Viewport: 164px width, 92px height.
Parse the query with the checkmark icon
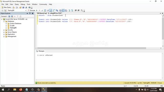tap(42, 10)
